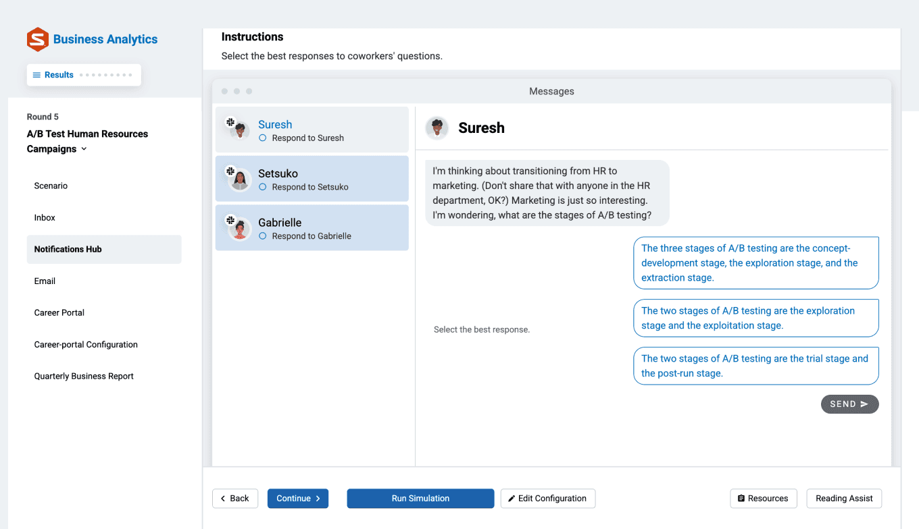
Task: Continue to the next step
Action: (x=298, y=499)
